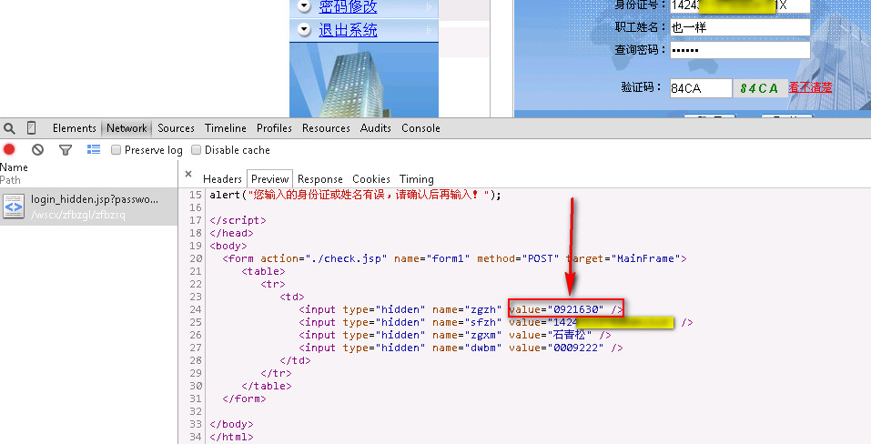Expand the 密码修改 round arrow icon
871x444 pixels.
tap(304, 6)
